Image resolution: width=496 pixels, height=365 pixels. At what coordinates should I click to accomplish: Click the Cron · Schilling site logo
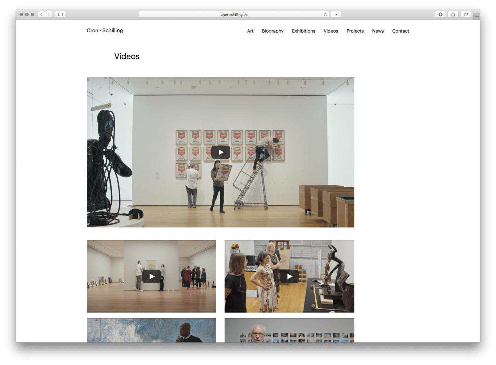tap(105, 30)
